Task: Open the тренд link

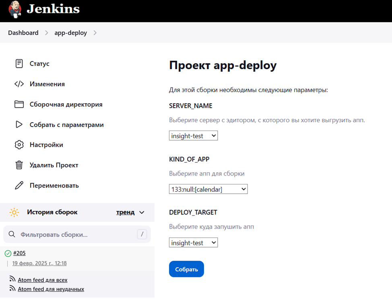Action: [125, 212]
